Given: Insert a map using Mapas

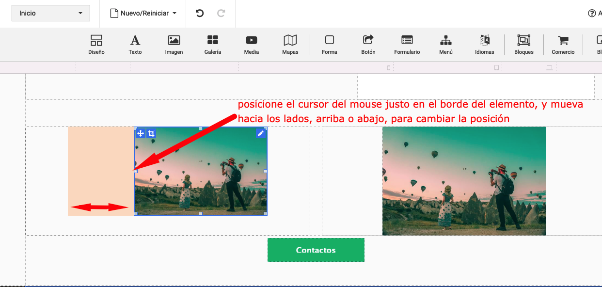Looking at the screenshot, I should coord(290,45).
